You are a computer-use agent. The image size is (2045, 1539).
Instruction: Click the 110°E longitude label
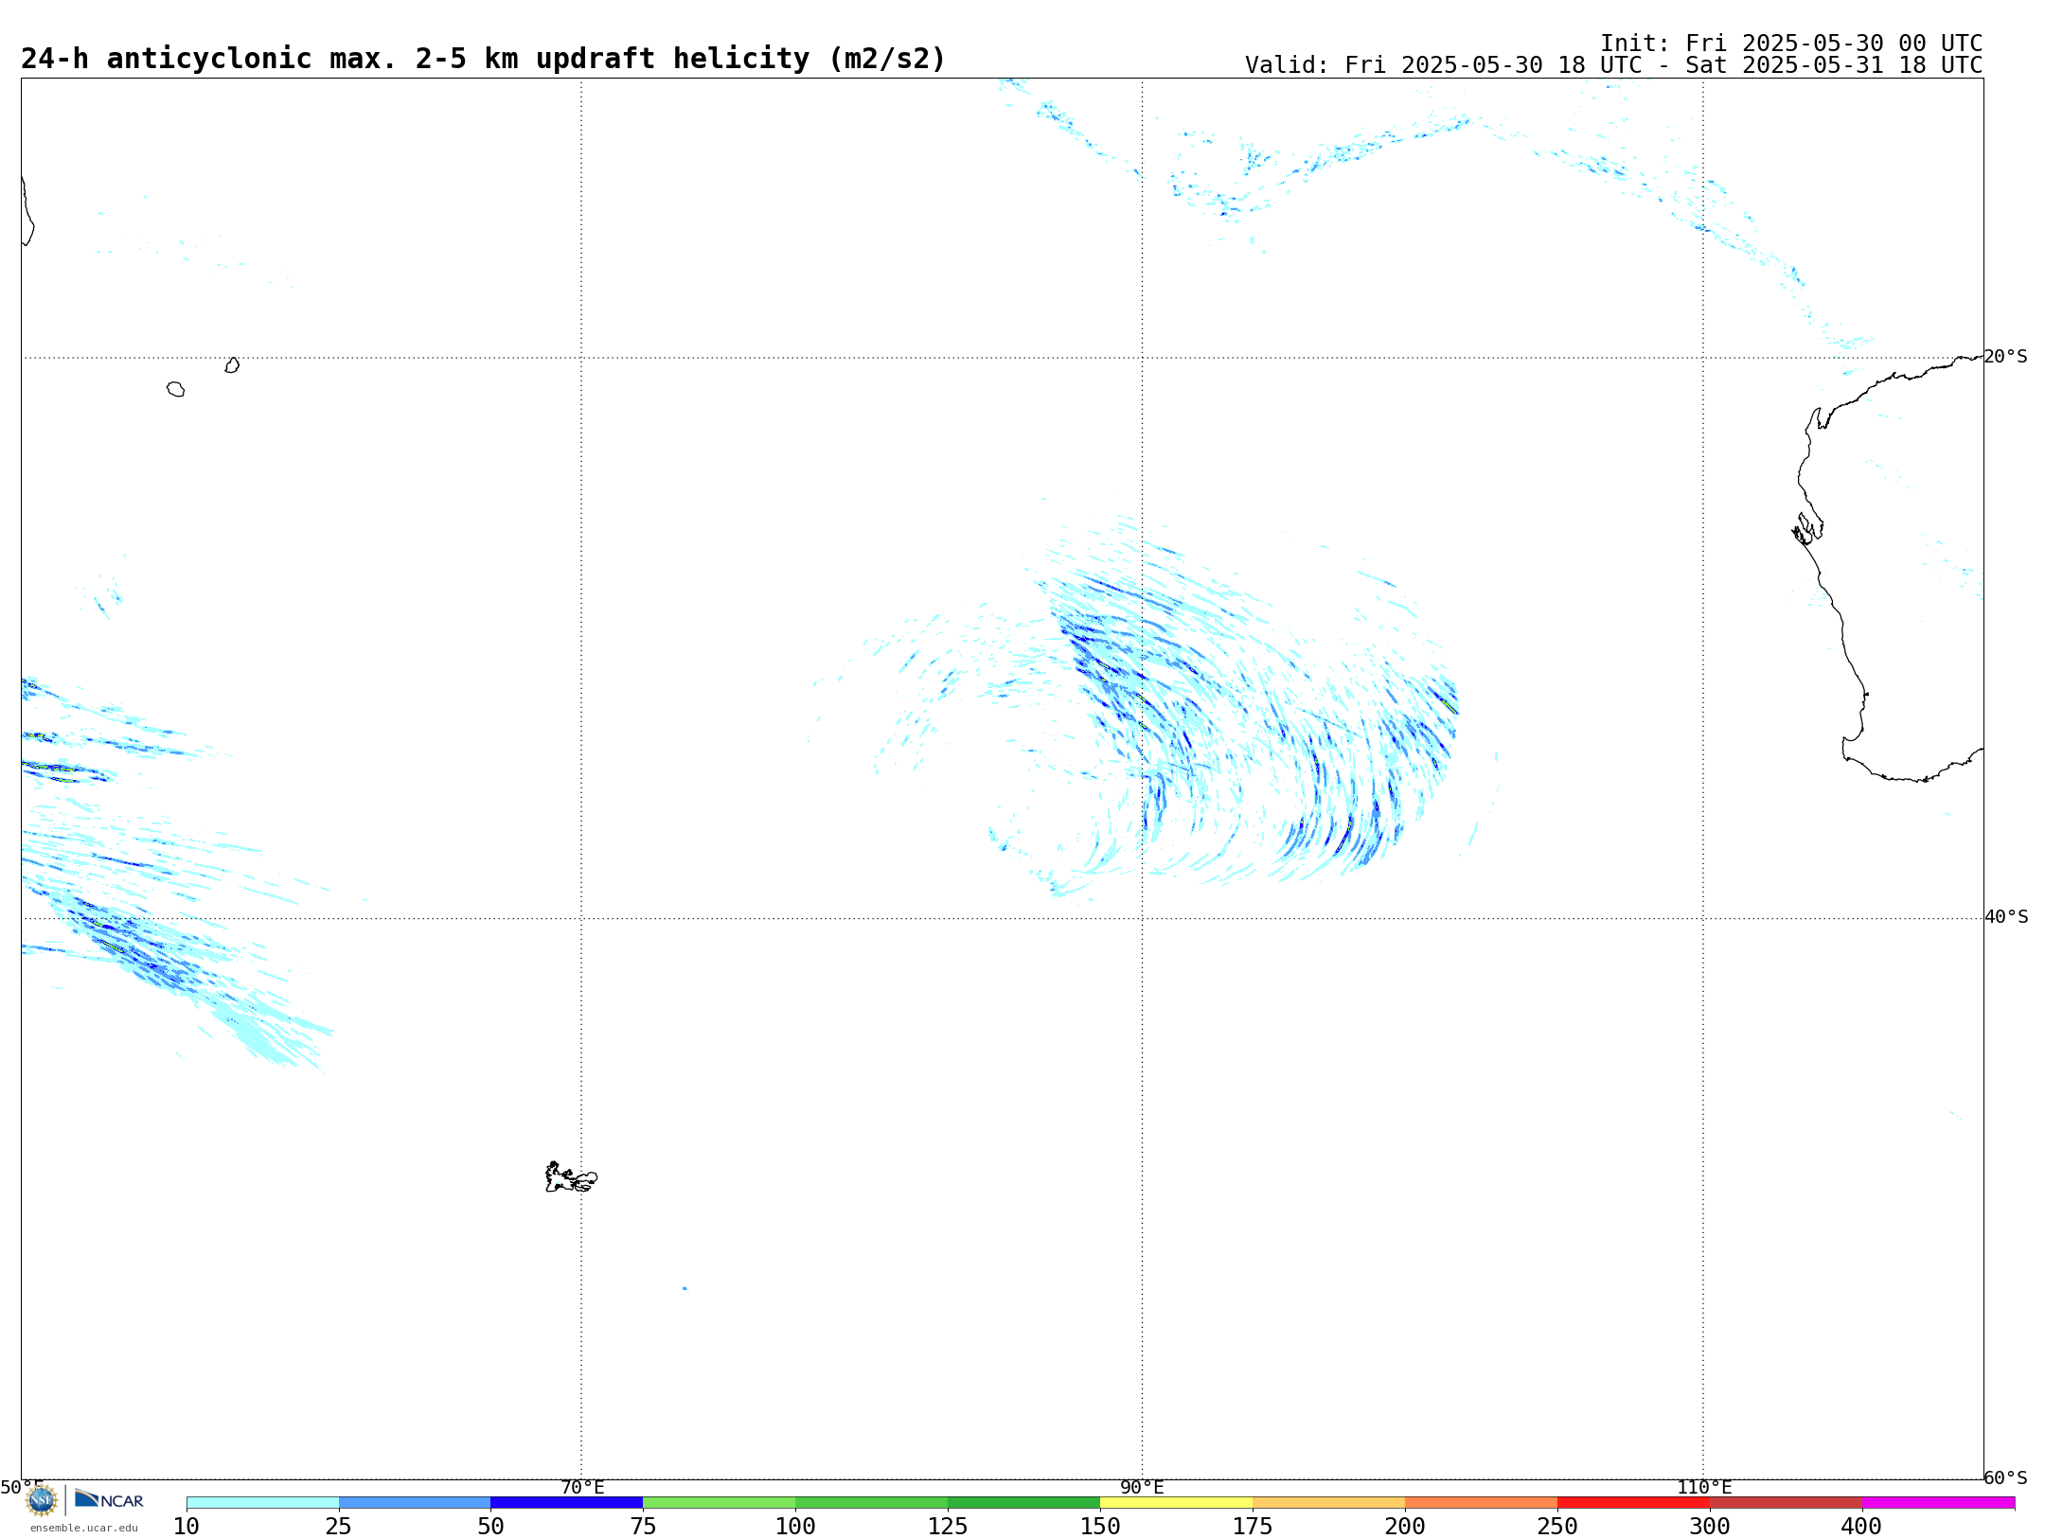point(1704,1488)
